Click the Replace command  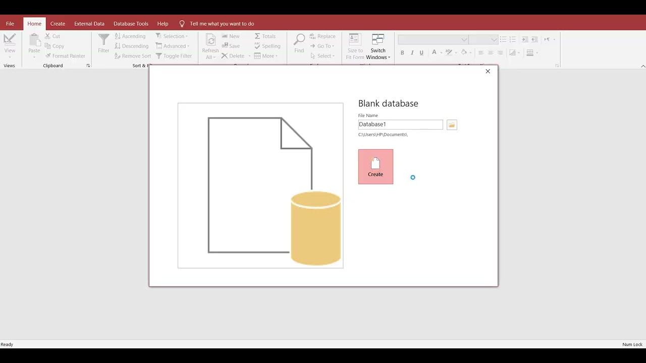(x=322, y=36)
